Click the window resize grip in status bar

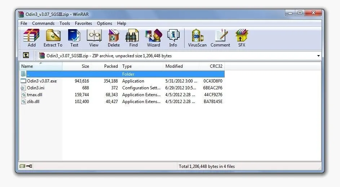319,168
